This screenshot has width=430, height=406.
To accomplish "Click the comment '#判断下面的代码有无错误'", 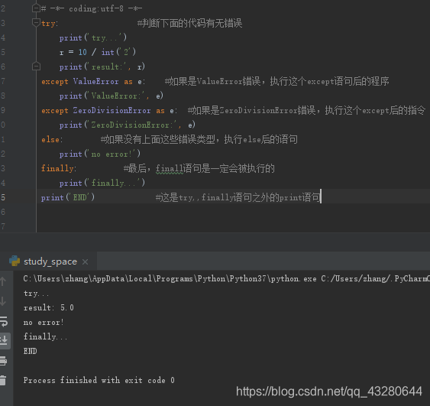I will click(x=189, y=23).
